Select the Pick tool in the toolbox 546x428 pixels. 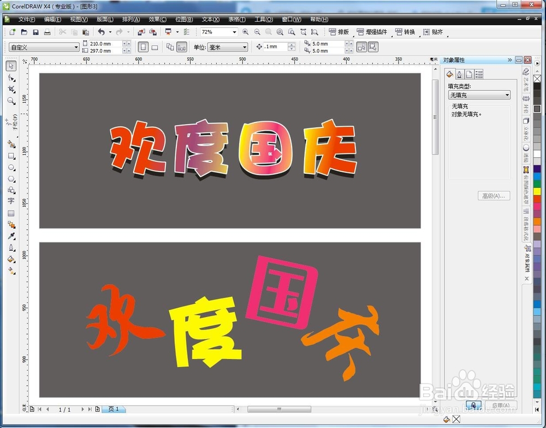[11, 66]
